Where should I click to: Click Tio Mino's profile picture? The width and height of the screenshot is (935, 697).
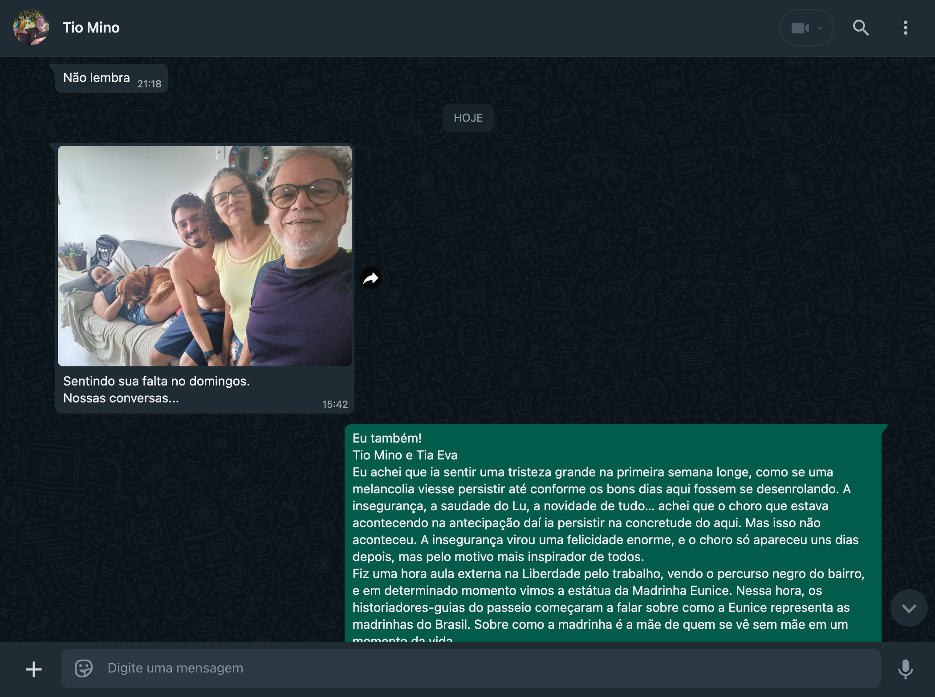(31, 28)
